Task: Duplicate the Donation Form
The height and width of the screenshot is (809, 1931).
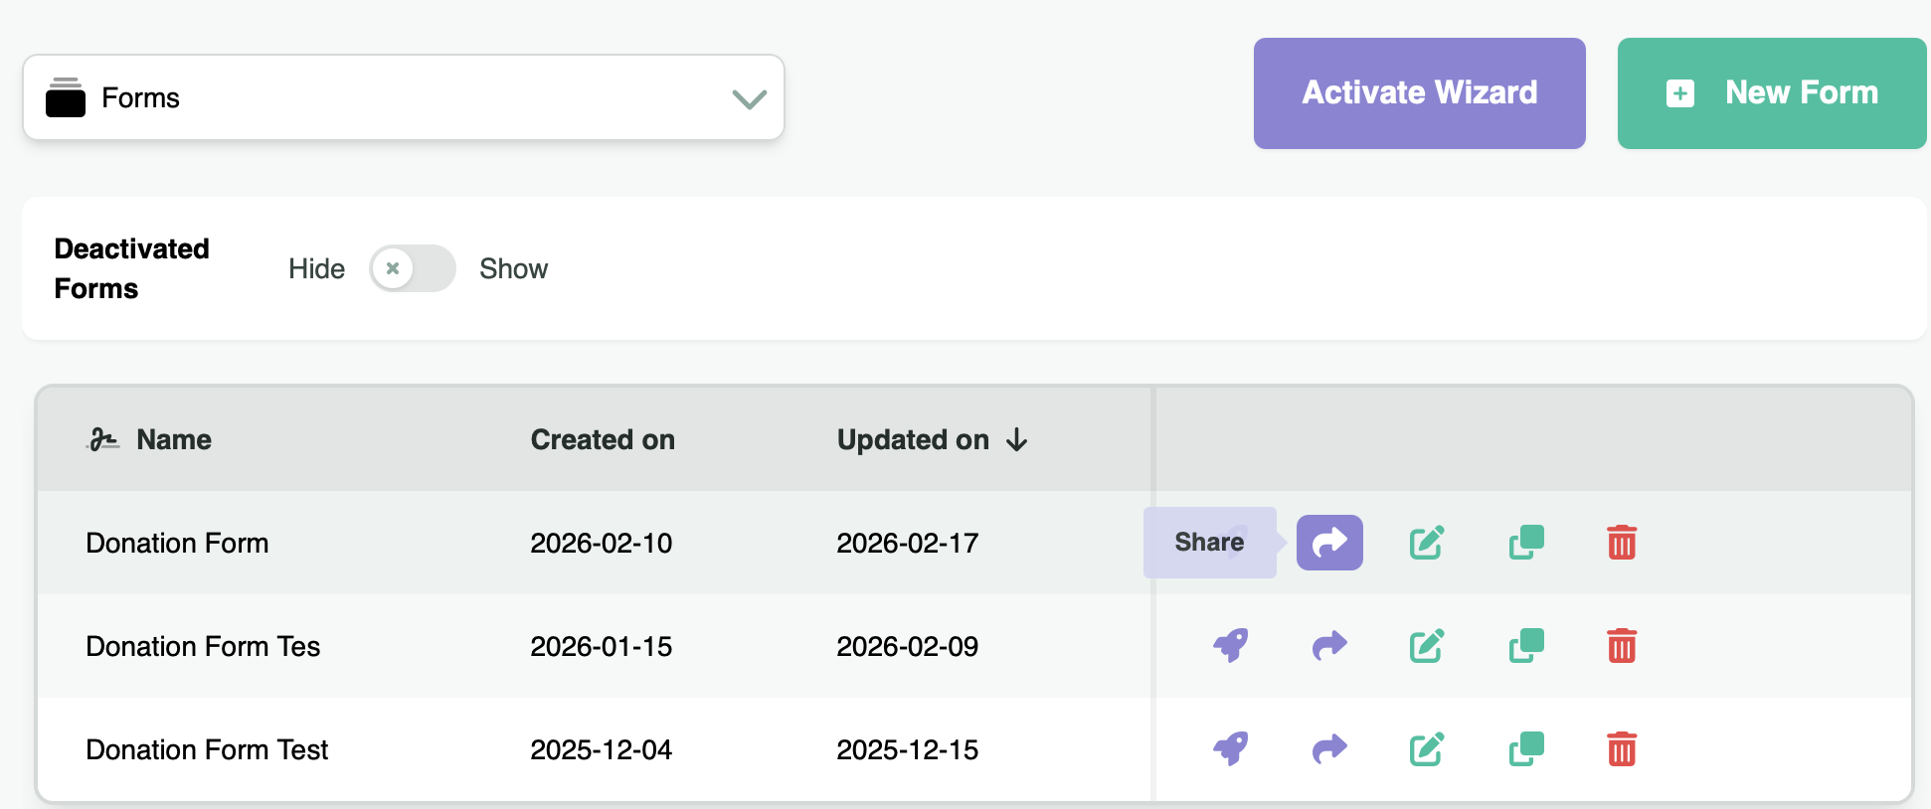Action: [1525, 543]
